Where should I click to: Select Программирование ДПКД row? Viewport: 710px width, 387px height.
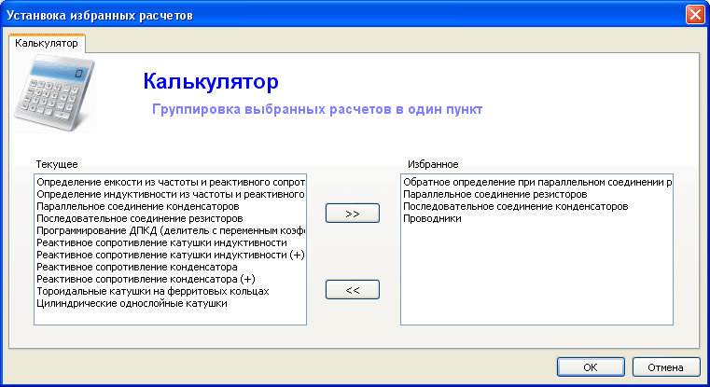pyautogui.click(x=170, y=231)
